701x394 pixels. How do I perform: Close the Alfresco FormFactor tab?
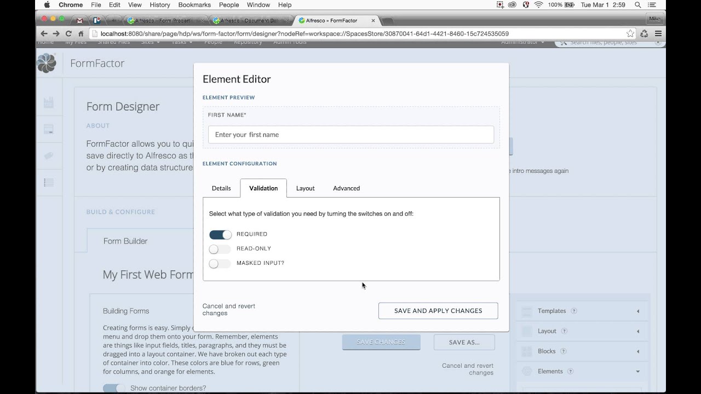pos(374,21)
